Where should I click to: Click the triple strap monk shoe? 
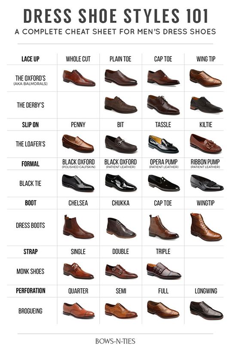(x=164, y=271)
